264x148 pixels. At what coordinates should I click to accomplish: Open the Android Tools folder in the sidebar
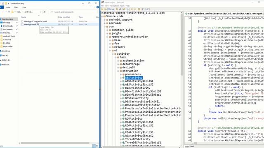point(9,36)
